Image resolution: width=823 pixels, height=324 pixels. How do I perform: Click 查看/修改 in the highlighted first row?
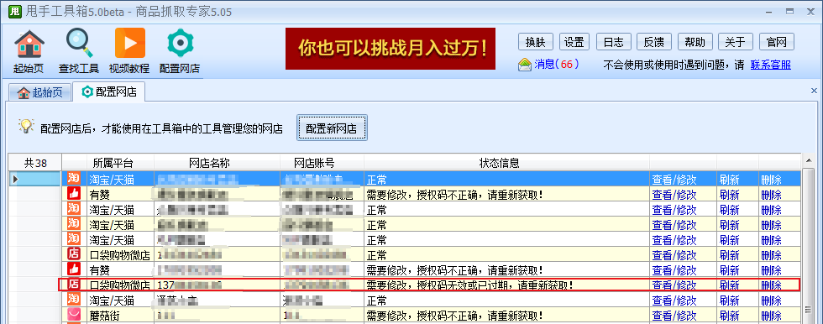[x=674, y=180]
